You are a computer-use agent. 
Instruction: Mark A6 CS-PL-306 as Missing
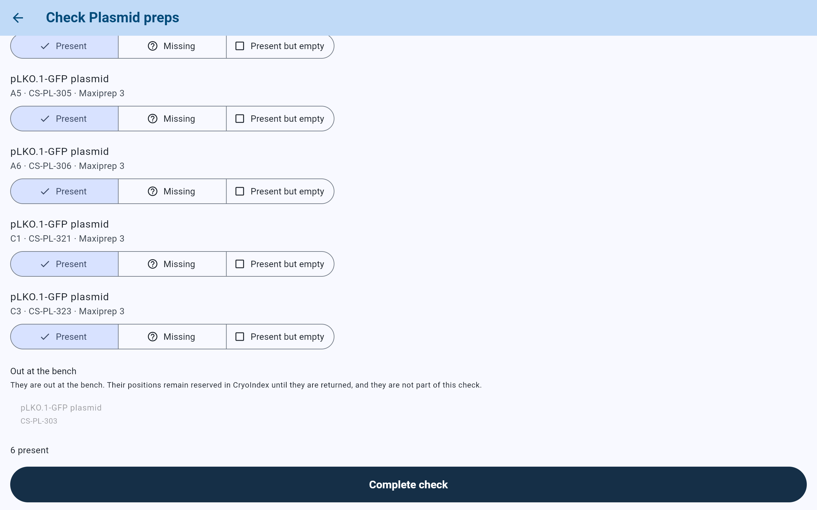(x=172, y=191)
